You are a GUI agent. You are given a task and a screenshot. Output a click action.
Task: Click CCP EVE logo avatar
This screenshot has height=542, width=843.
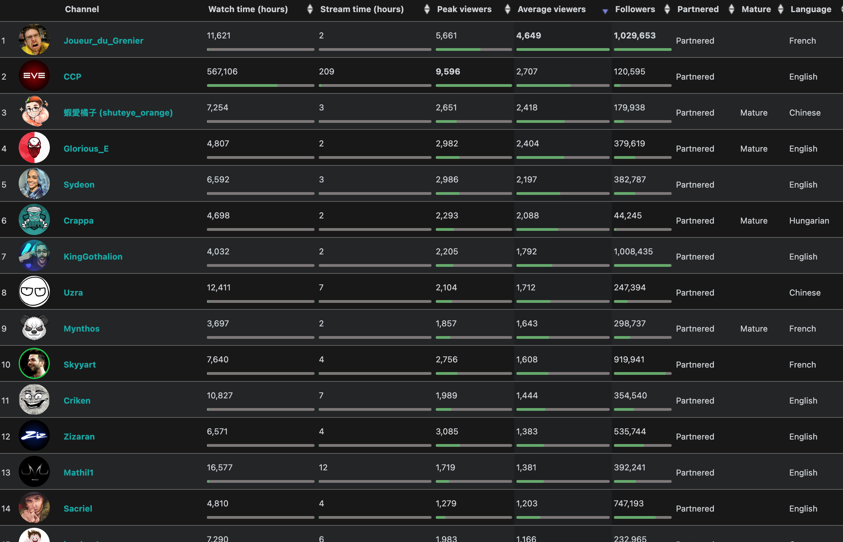pos(34,75)
